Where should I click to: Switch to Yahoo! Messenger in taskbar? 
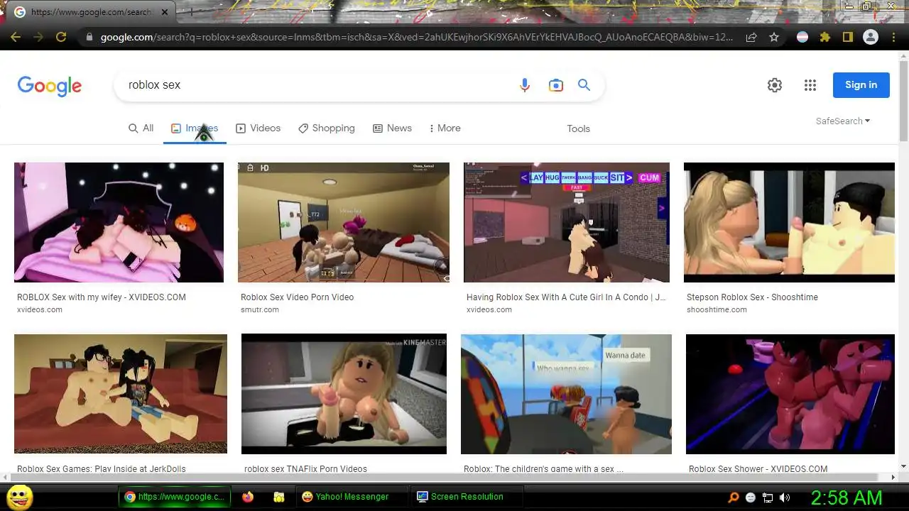pos(352,497)
